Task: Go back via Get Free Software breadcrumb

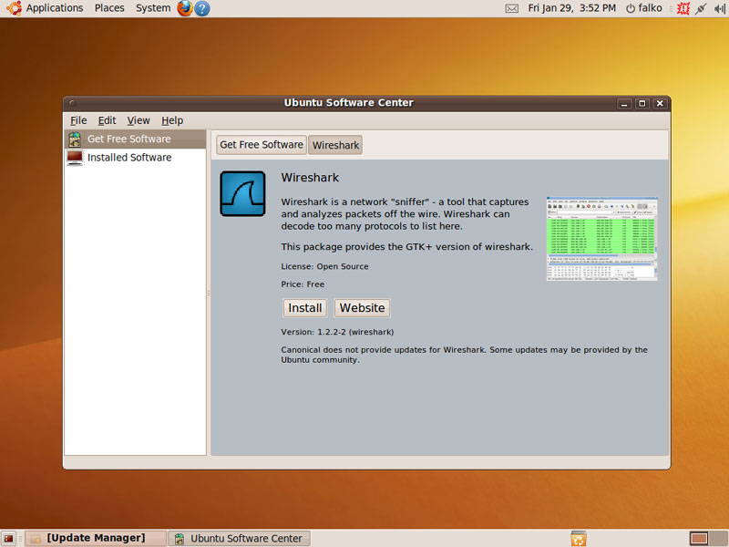Action: 262,145
